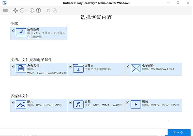The height and width of the screenshot is (136, 193).
Task: Click the 选择恢复内容 heading
Action: point(96,17)
